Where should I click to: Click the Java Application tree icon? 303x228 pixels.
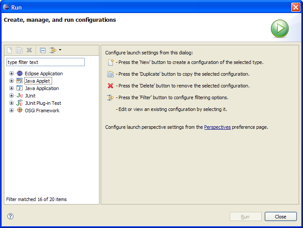coord(20,88)
